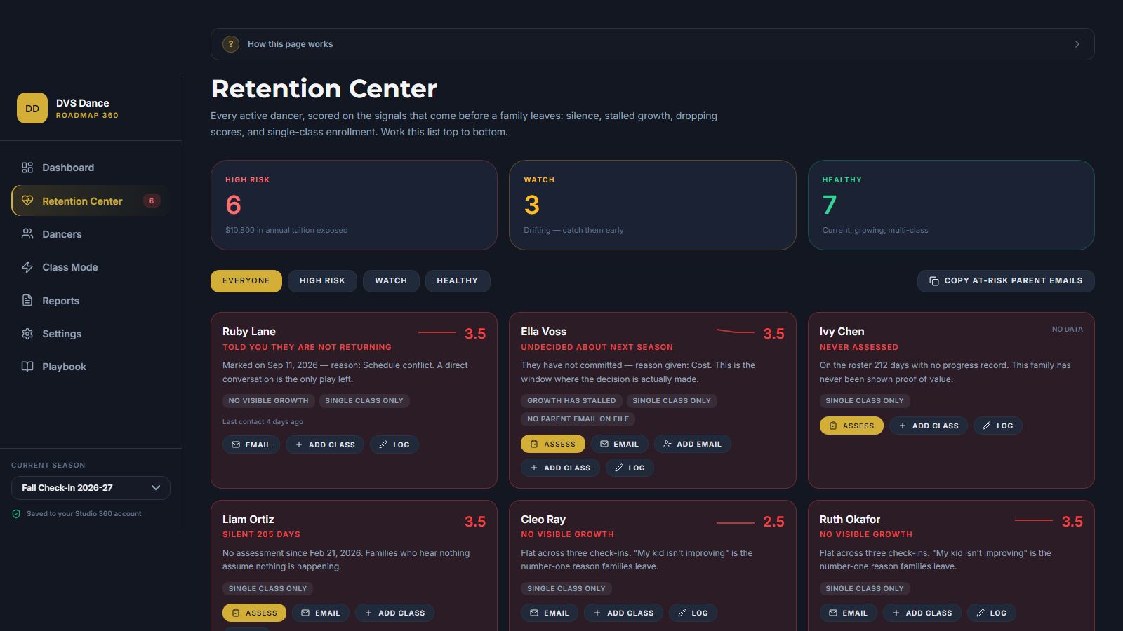Expand the How this page works chevron
This screenshot has width=1123, height=631.
click(1077, 44)
